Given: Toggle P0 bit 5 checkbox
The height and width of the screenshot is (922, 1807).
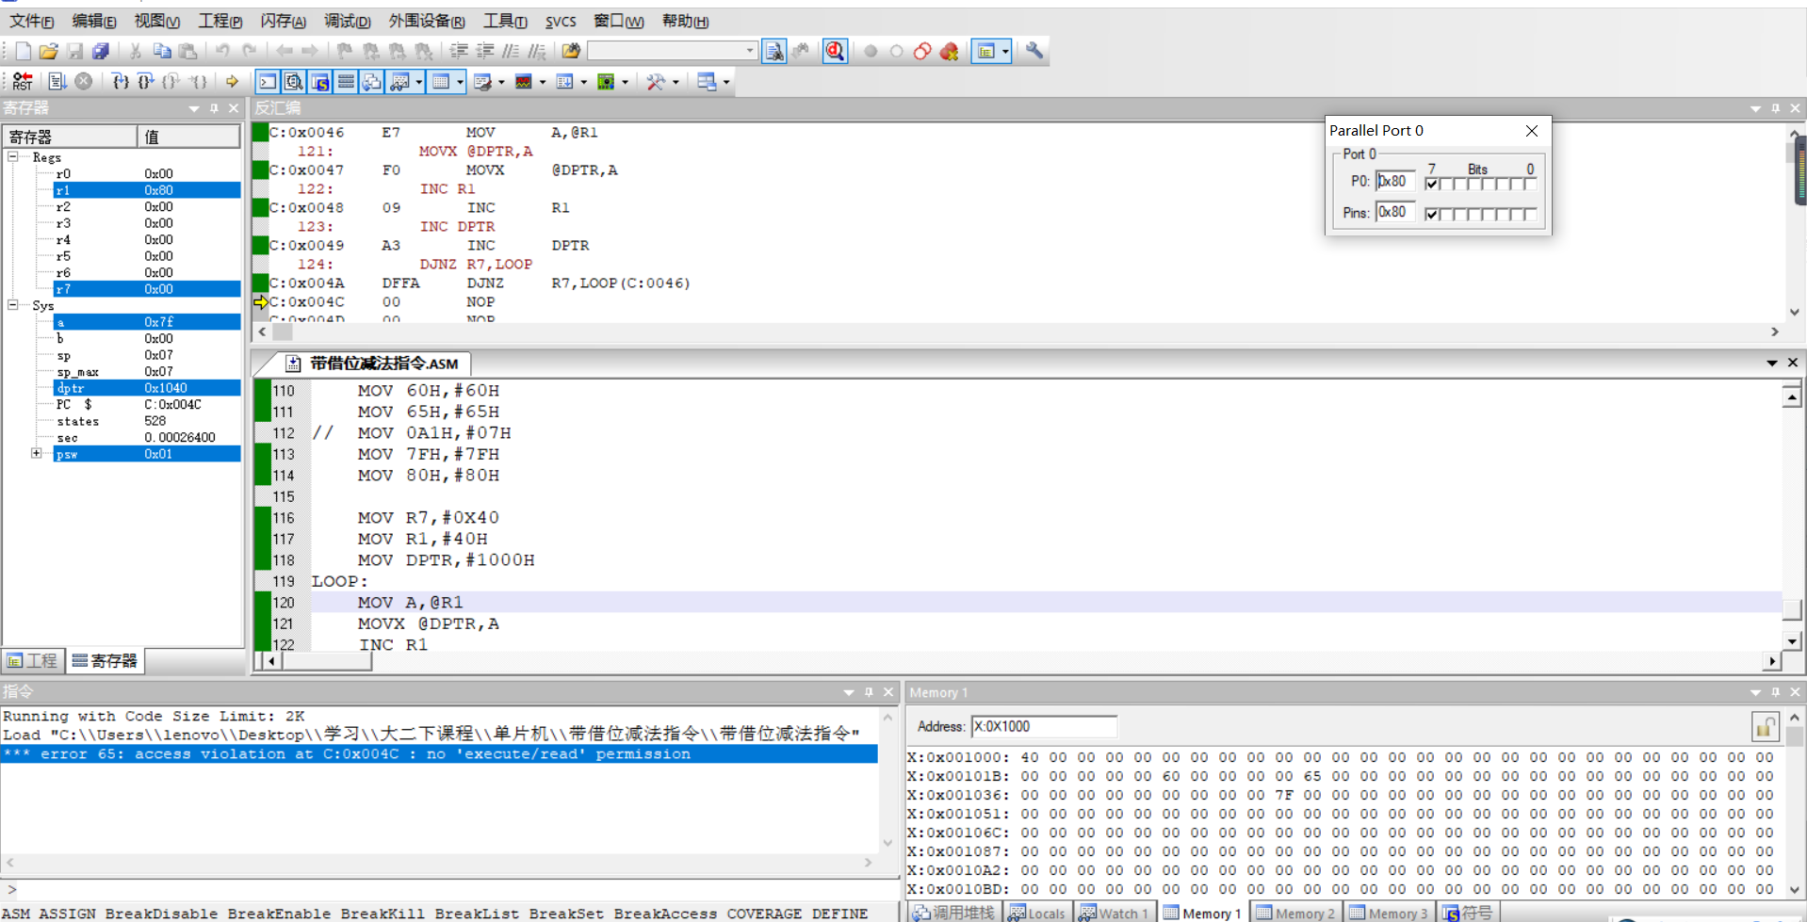Looking at the screenshot, I should click(1460, 184).
